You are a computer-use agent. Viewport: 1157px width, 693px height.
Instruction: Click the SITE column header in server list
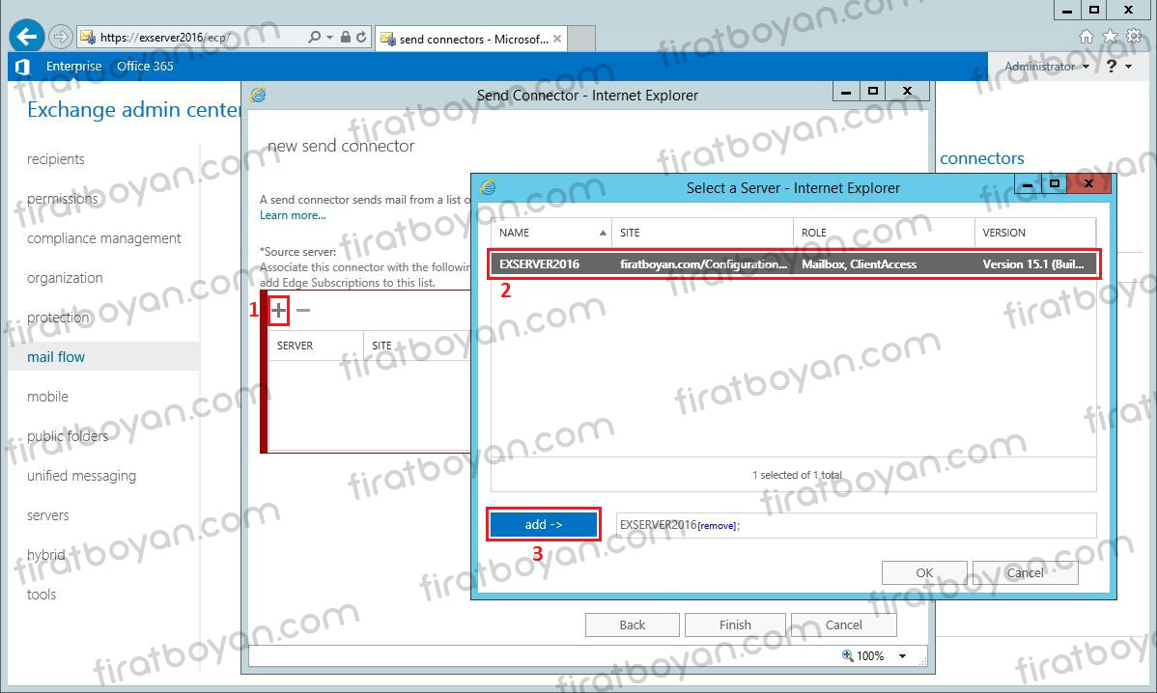[702, 233]
